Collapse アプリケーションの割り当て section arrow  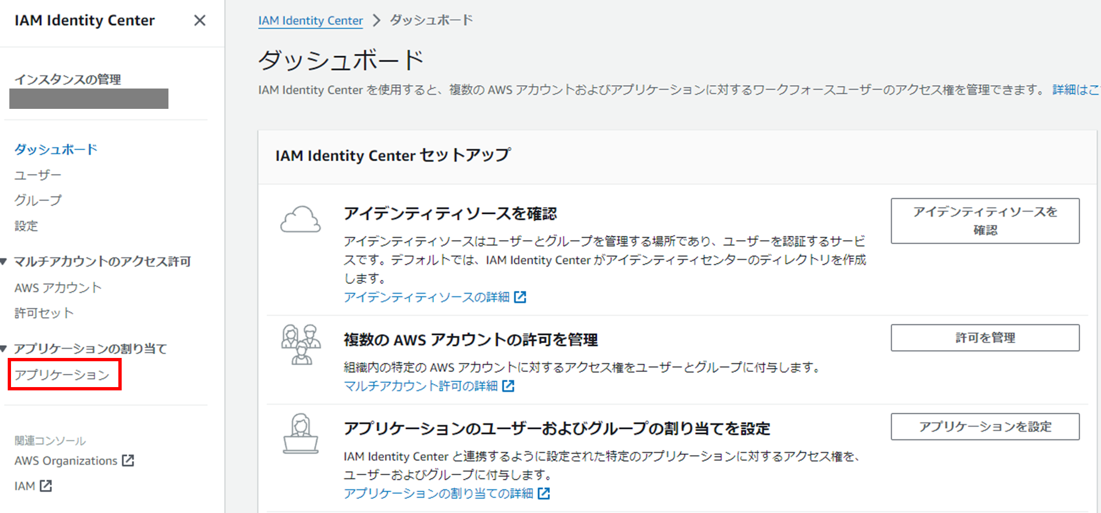point(4,349)
